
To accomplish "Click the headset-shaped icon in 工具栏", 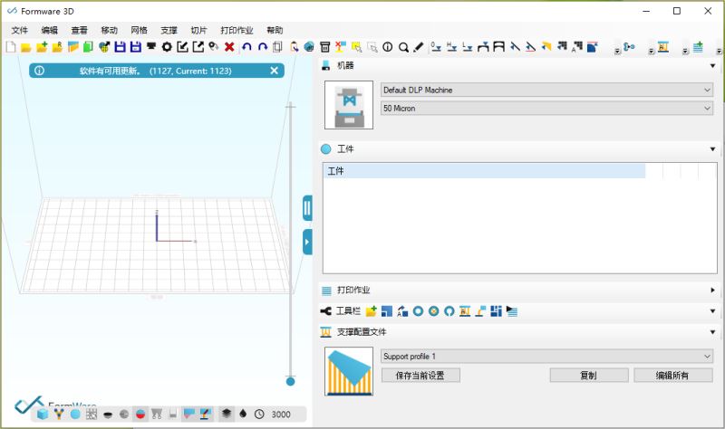I will (x=449, y=311).
